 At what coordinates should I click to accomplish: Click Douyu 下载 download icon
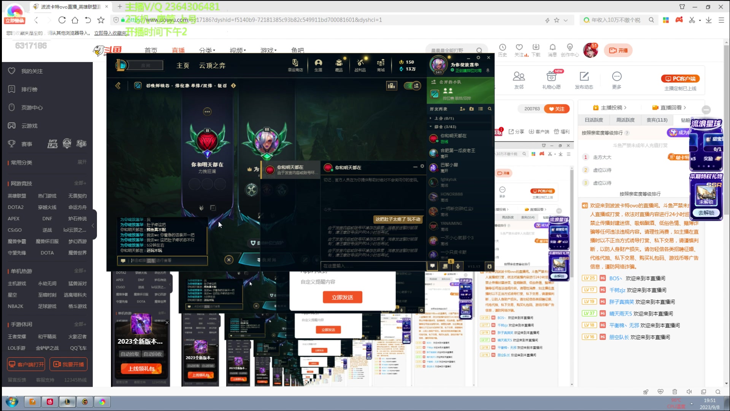point(536,50)
